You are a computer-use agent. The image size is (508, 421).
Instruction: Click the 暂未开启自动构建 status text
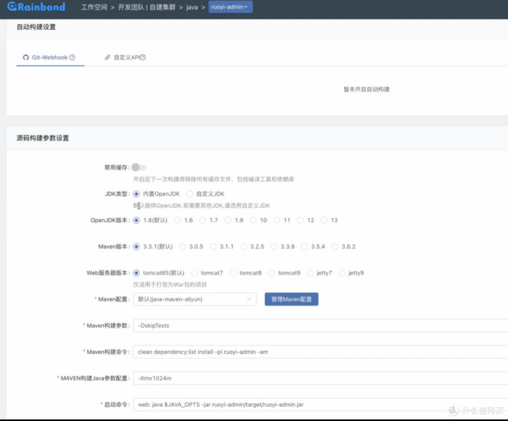tap(366, 89)
